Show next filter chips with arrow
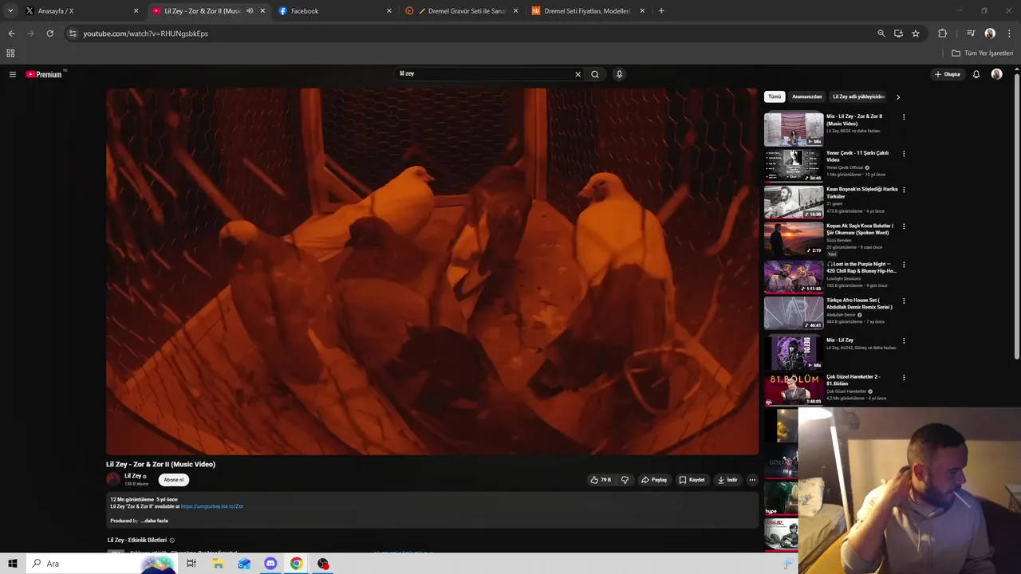 point(897,97)
